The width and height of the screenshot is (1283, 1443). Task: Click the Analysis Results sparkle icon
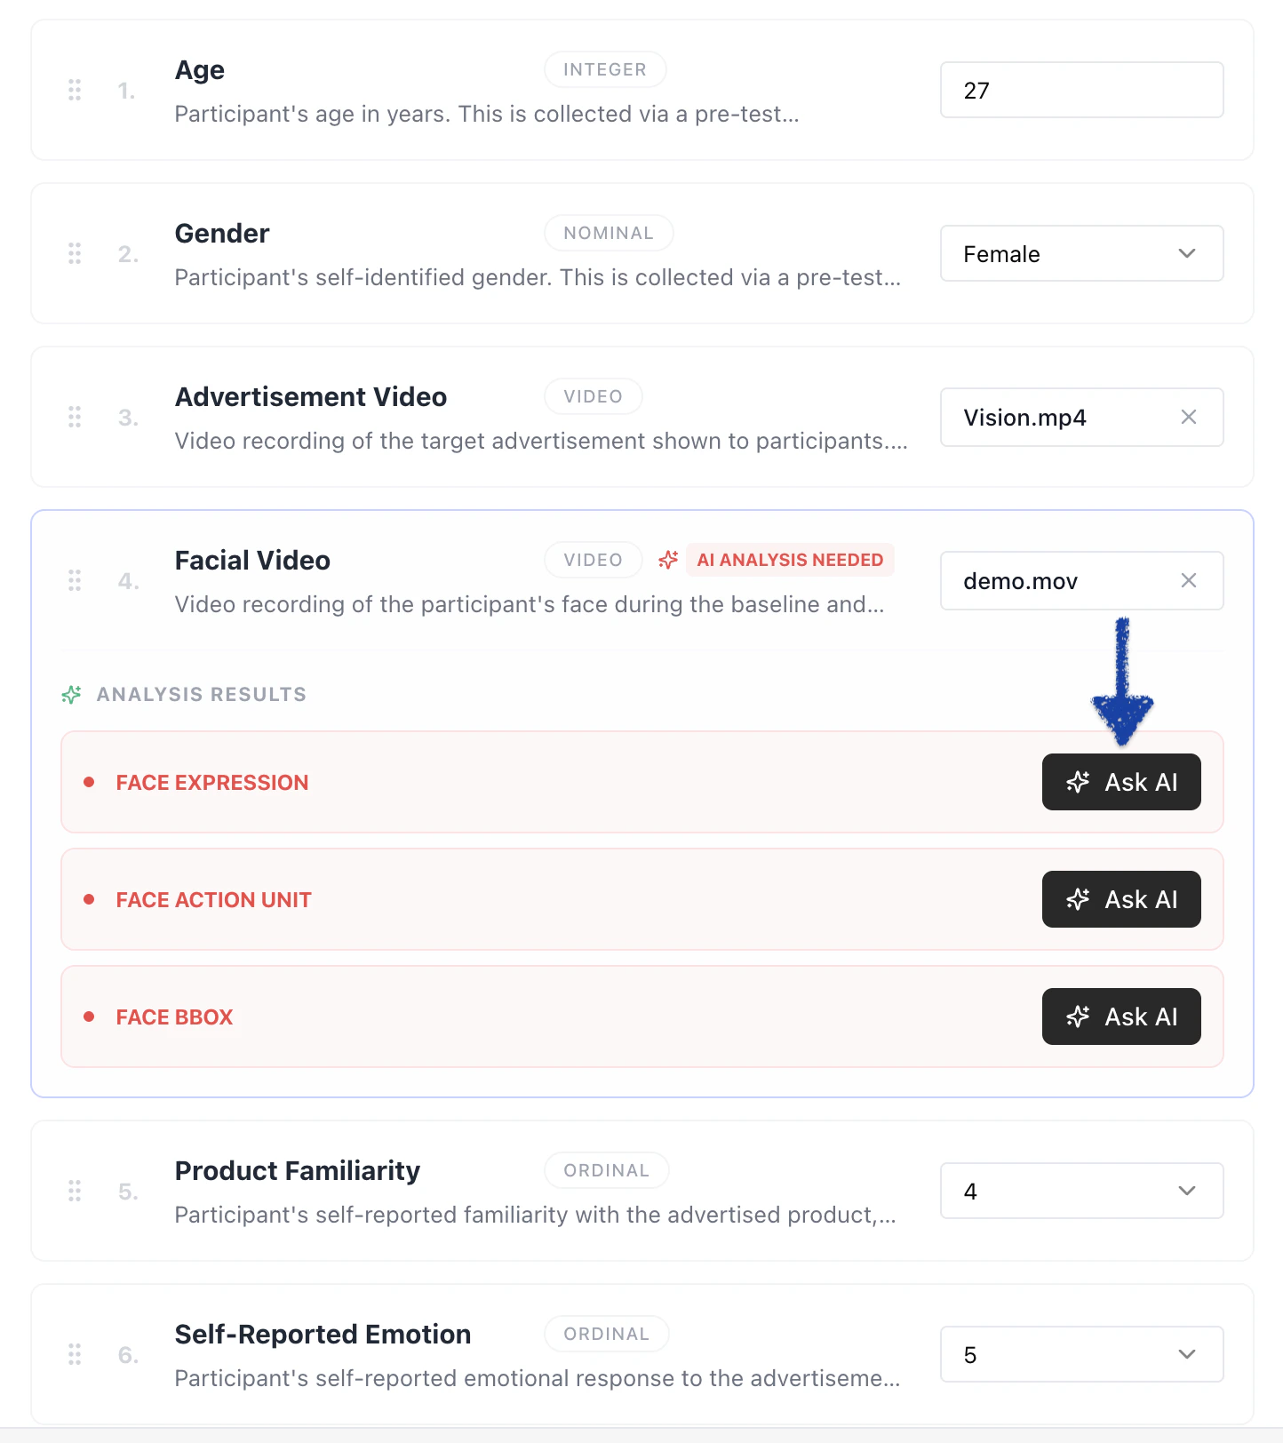point(72,694)
